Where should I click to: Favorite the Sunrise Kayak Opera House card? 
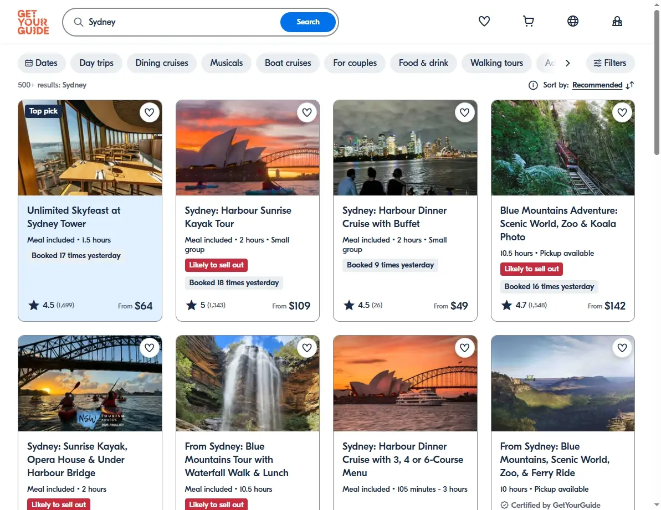pyautogui.click(x=149, y=348)
